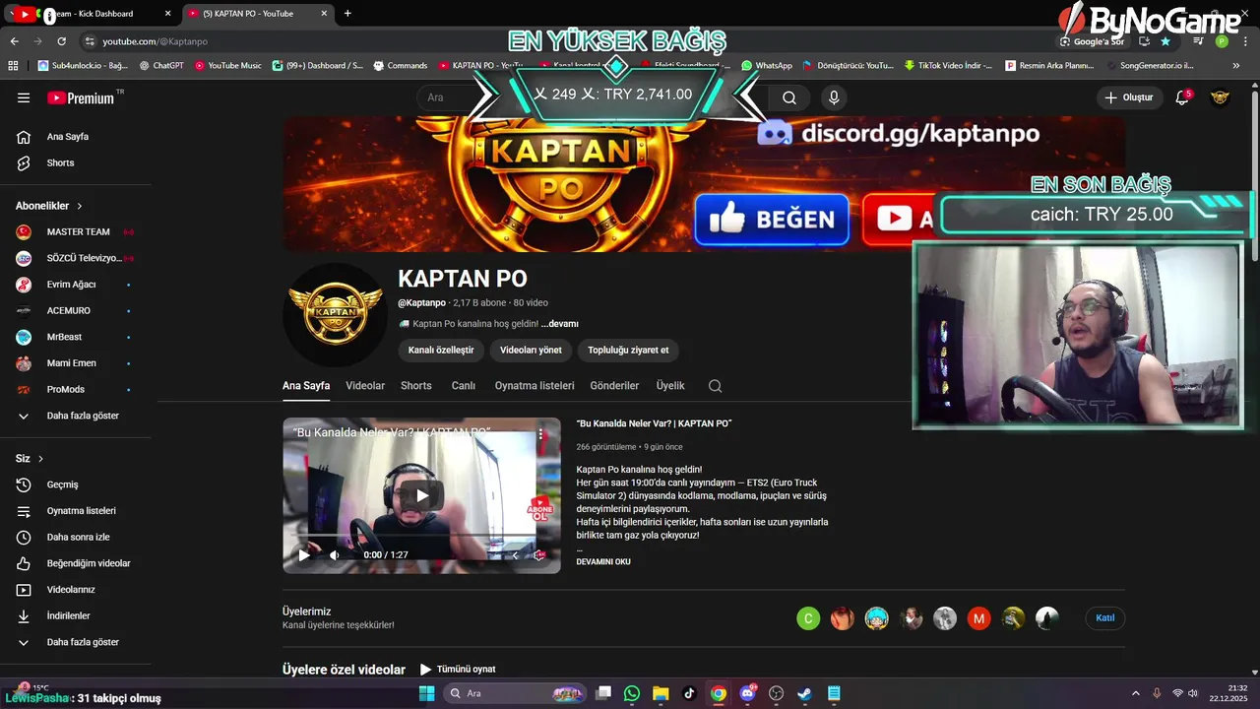Open OBS Studio from the taskbar

776,693
